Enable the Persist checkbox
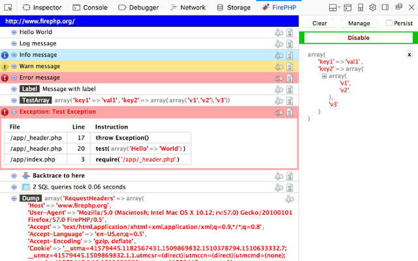This screenshot has height=261, width=418. click(x=389, y=23)
